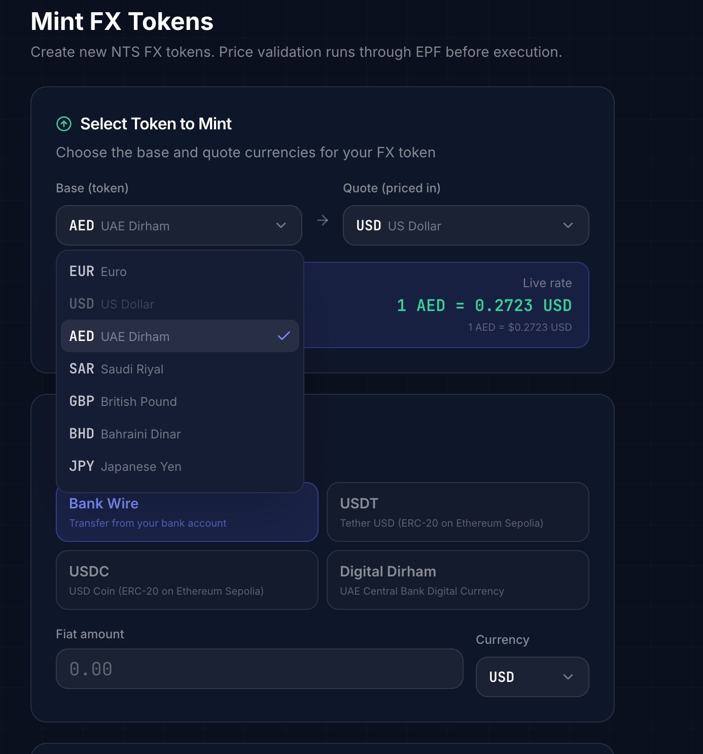
Task: Click the checkmark beside AED UAE Dirham
Action: coord(284,336)
